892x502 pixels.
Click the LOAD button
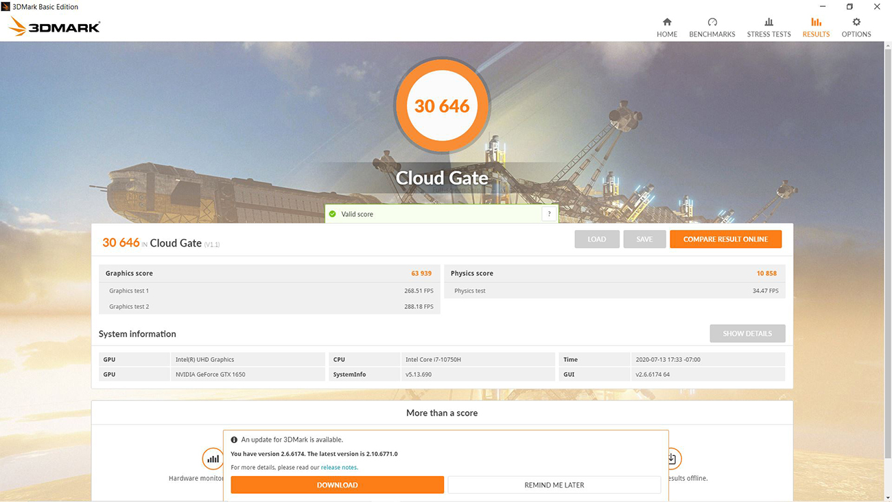click(597, 239)
